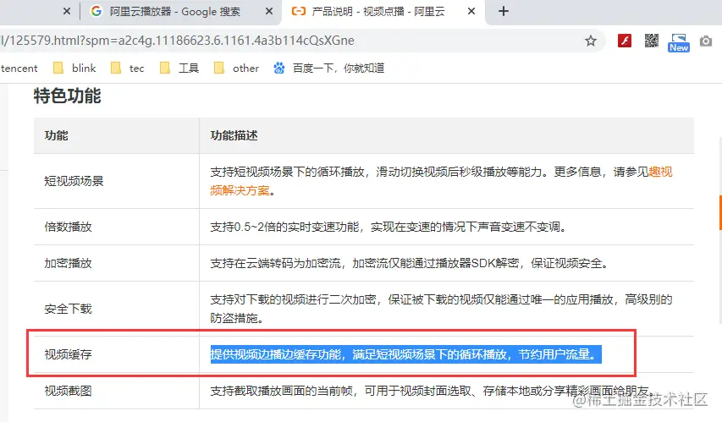Open the tec bookmarks folder
The width and height of the screenshot is (722, 422).
pos(128,69)
